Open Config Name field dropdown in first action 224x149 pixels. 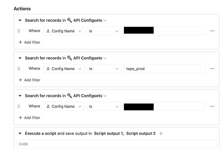[64, 31]
